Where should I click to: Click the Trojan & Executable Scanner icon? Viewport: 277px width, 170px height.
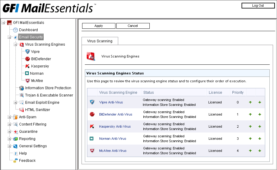click(22, 95)
